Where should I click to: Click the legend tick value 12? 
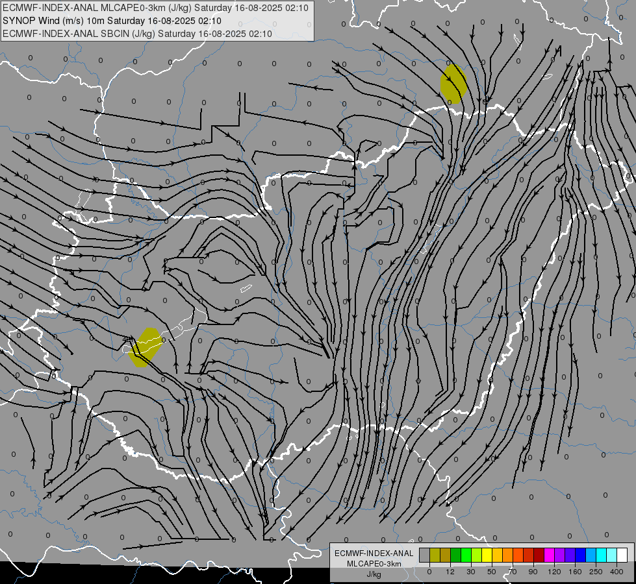[450, 572]
